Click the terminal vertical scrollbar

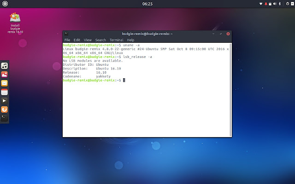pyautogui.click(x=230, y=90)
